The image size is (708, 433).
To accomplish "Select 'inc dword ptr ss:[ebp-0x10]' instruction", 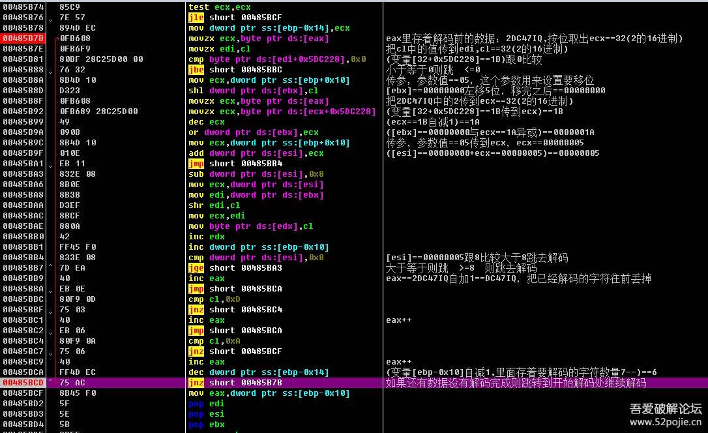I will pyautogui.click(x=259, y=247).
